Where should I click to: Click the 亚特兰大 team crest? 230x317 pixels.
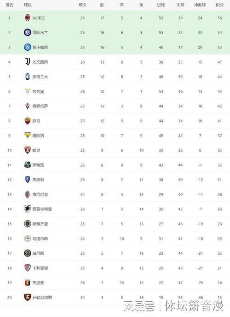tap(28, 77)
